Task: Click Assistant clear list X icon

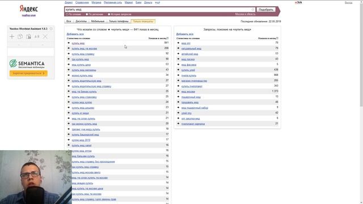Action: tap(45, 36)
